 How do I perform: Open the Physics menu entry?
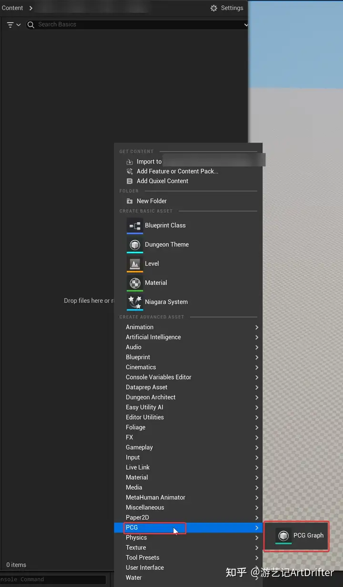click(x=188, y=537)
